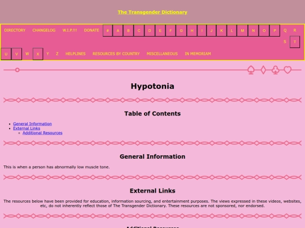Viewport: 305px width, 228px height.
Task: Browse entries under letter A
Action: [117, 30]
